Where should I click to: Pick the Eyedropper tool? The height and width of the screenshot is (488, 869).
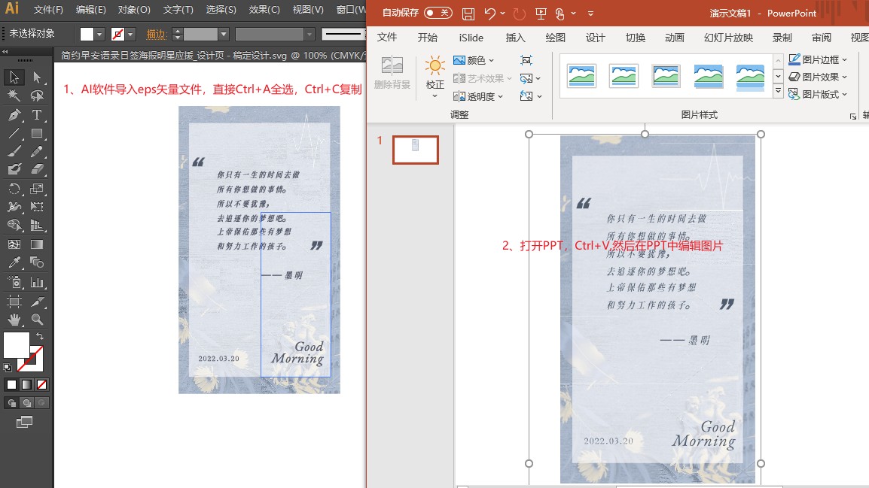[x=14, y=262]
